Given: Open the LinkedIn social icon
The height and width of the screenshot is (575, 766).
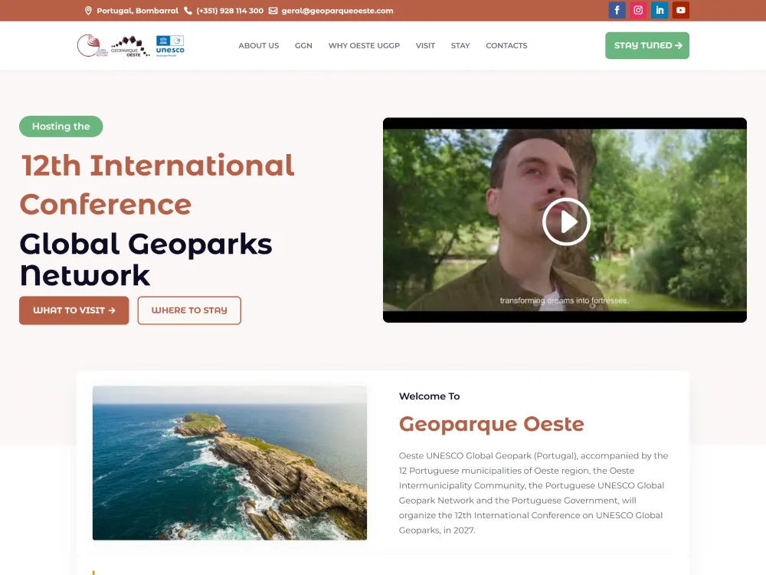Looking at the screenshot, I should click(x=660, y=10).
